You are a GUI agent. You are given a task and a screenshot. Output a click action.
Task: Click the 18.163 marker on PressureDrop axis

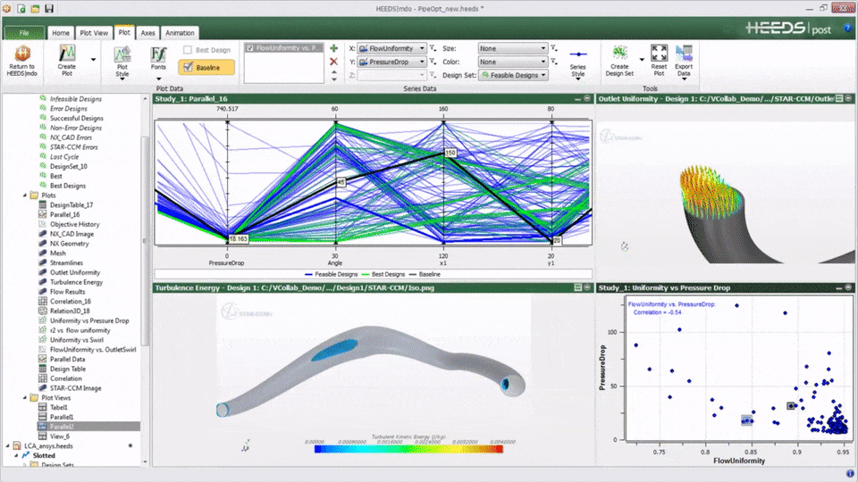(x=239, y=239)
